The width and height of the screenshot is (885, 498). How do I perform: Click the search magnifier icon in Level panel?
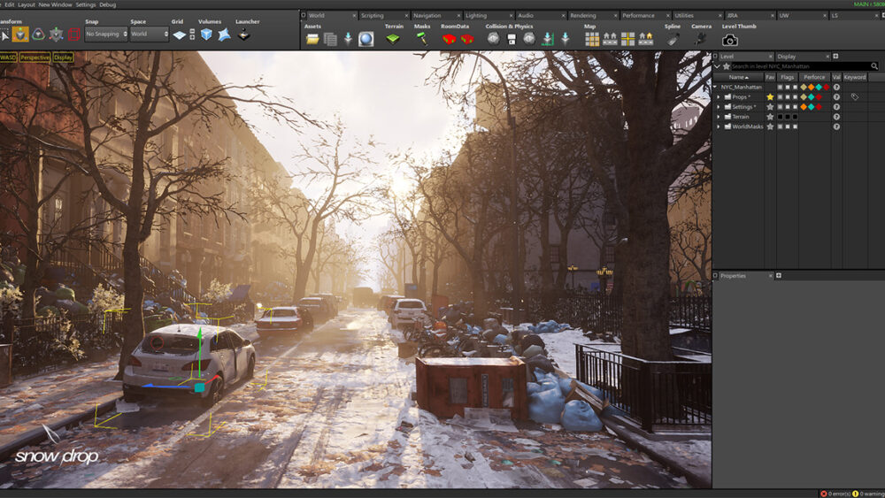pyautogui.click(x=874, y=66)
